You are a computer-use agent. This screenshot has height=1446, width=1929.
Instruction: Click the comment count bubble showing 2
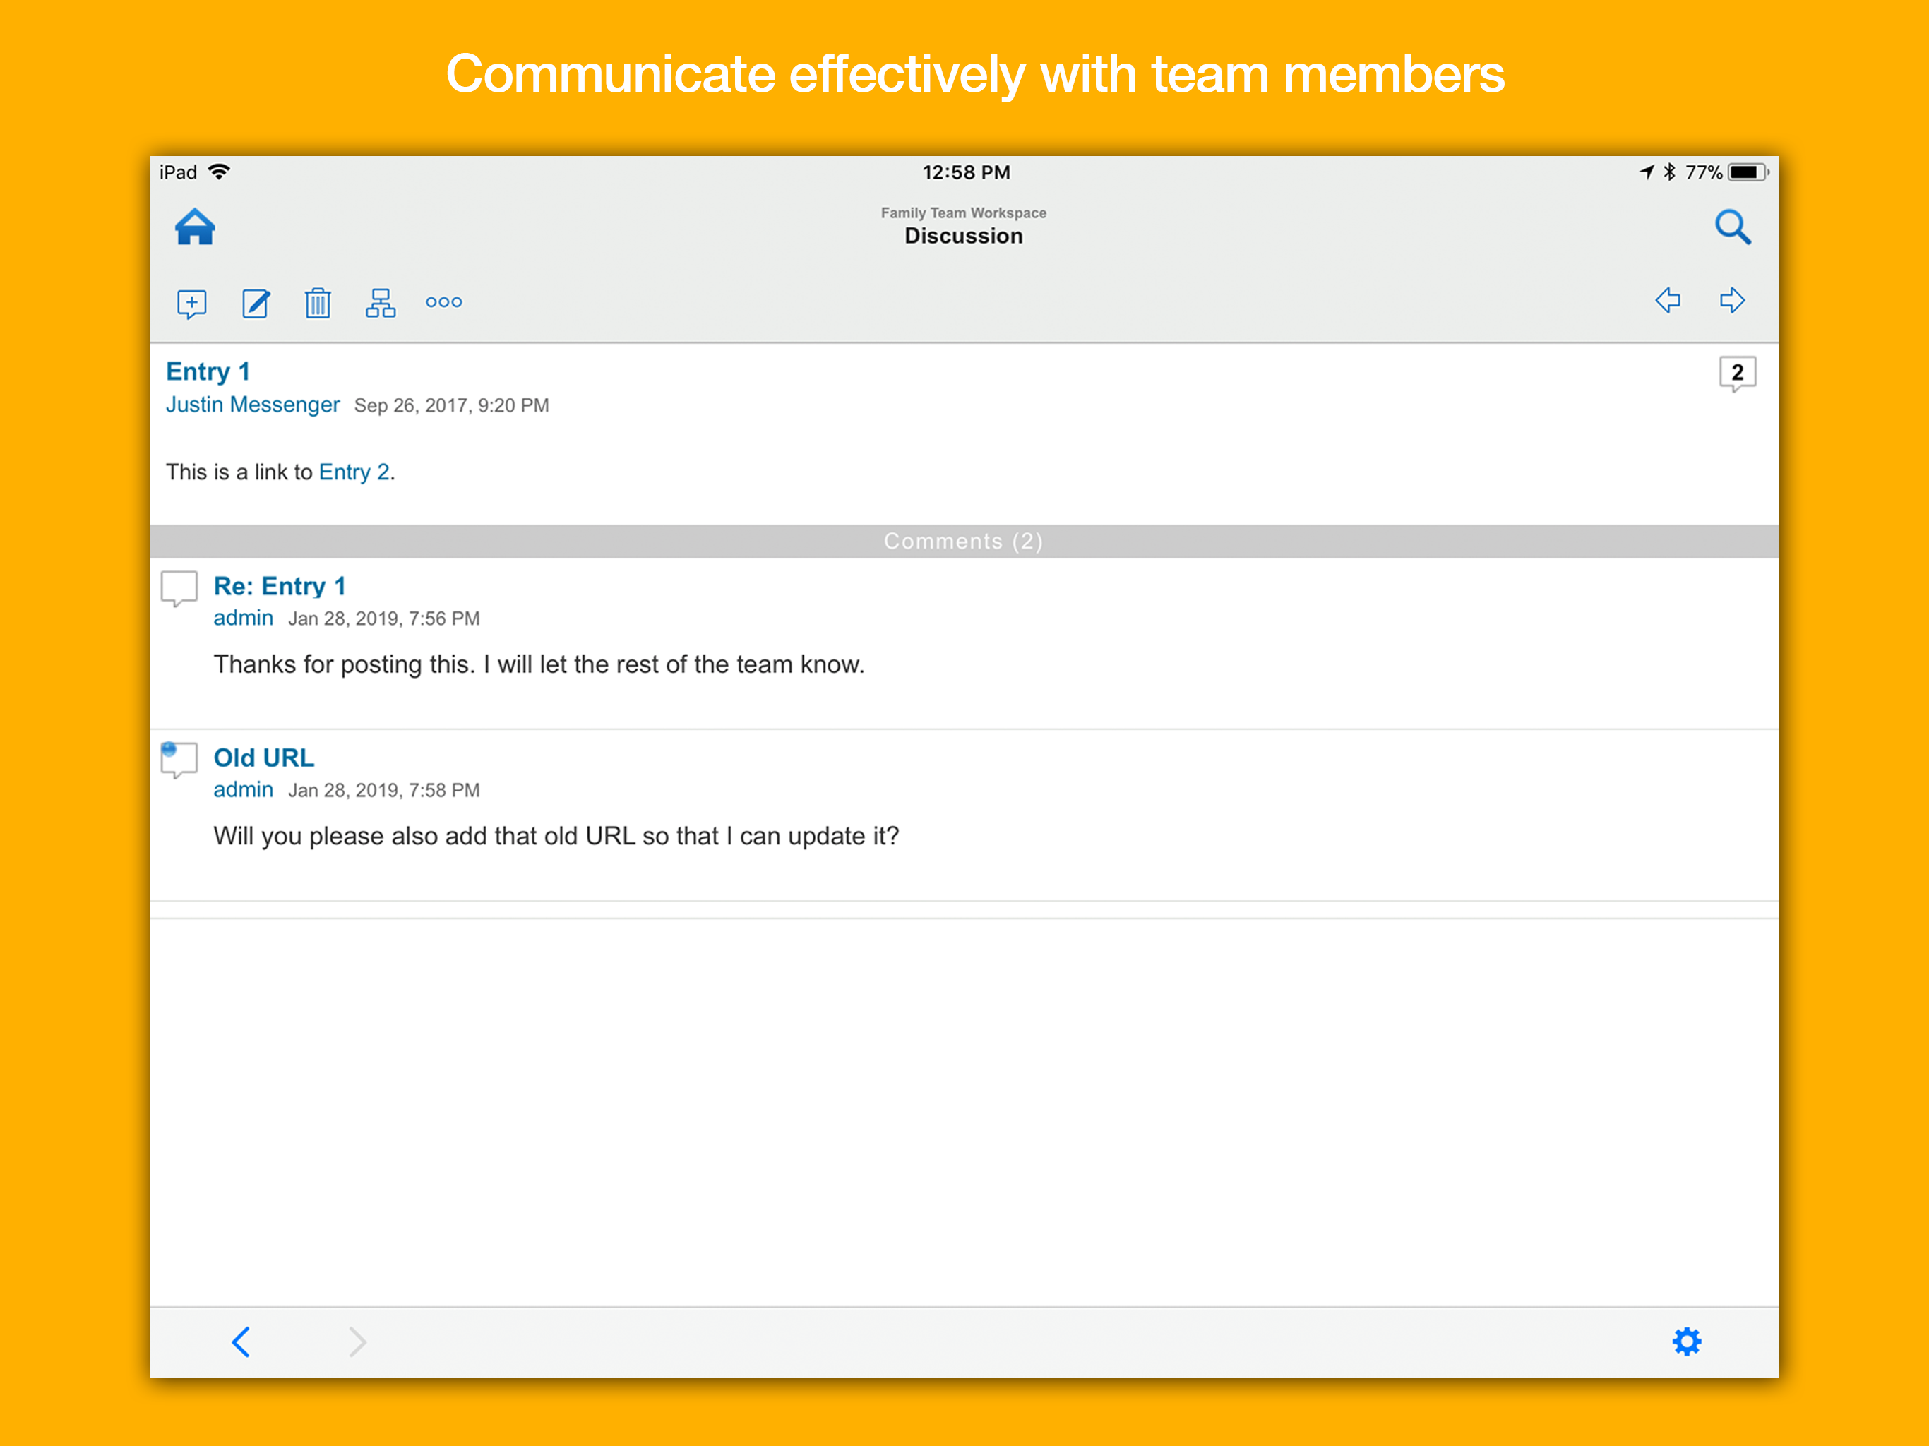[1736, 374]
